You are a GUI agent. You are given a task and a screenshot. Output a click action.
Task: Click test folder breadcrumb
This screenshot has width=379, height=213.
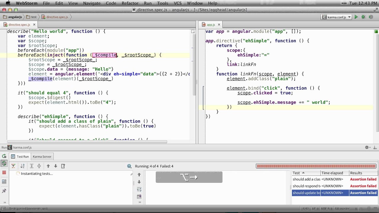pyautogui.click(x=31, y=17)
